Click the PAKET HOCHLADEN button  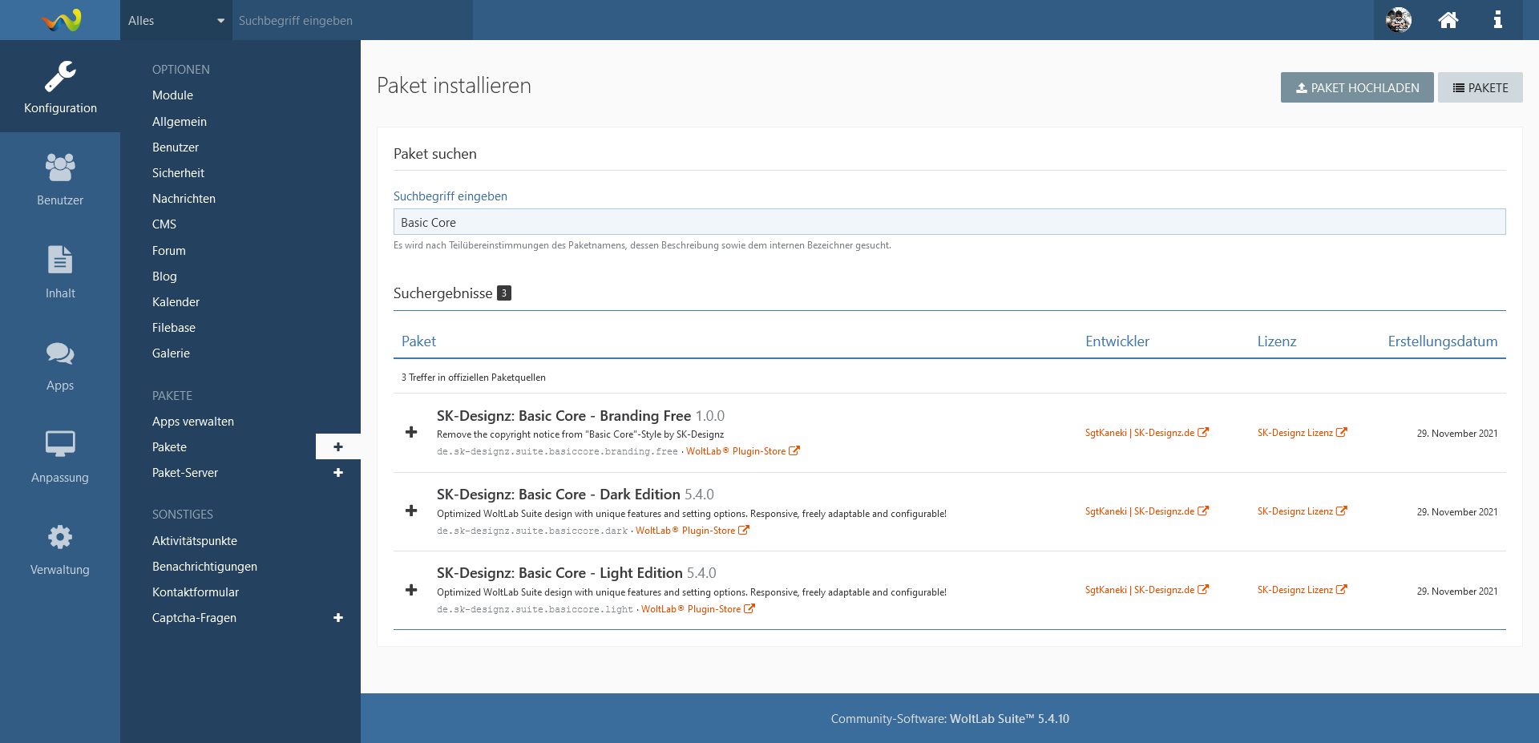(x=1356, y=88)
